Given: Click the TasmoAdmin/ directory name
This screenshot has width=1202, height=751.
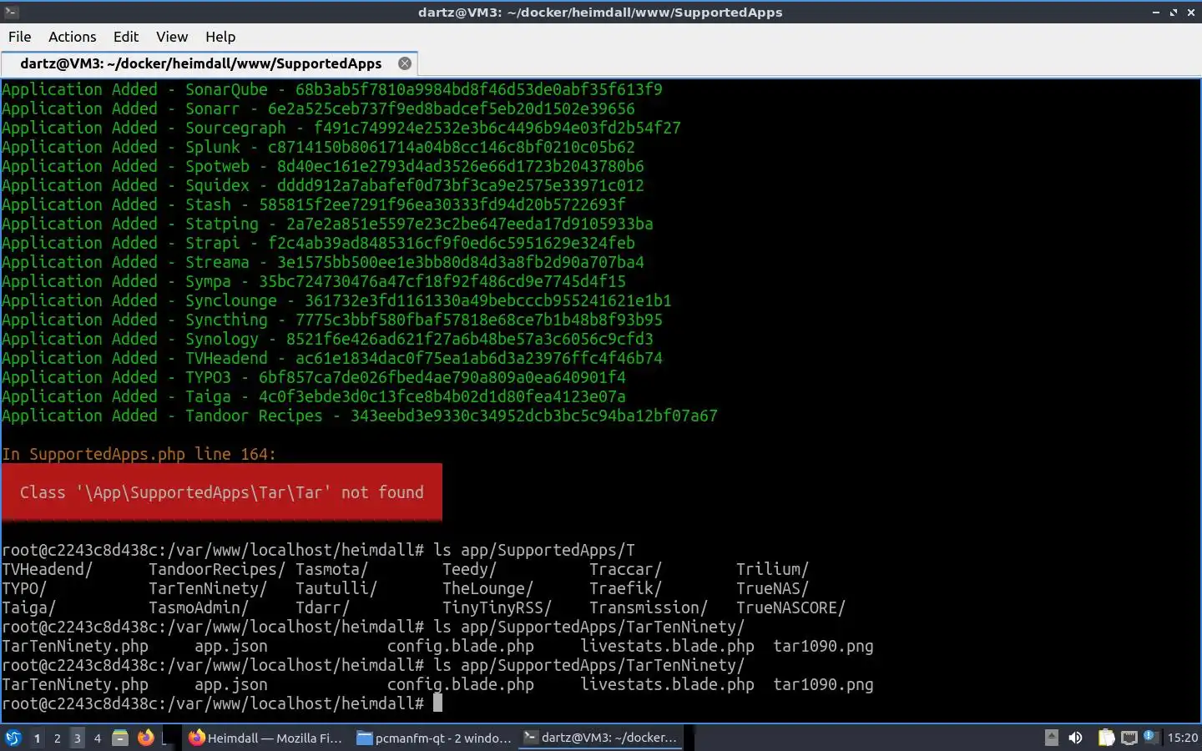Looking at the screenshot, I should (x=199, y=607).
